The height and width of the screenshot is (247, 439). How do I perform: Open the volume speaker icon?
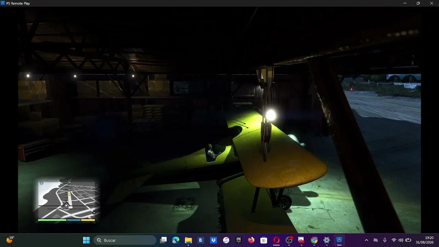click(401, 240)
